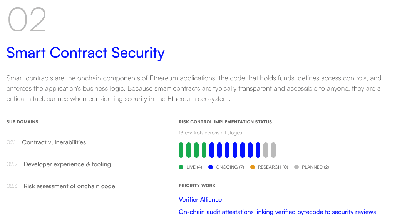Click the gray PLANNED legend dot
The height and width of the screenshot is (222, 402).
click(x=296, y=167)
